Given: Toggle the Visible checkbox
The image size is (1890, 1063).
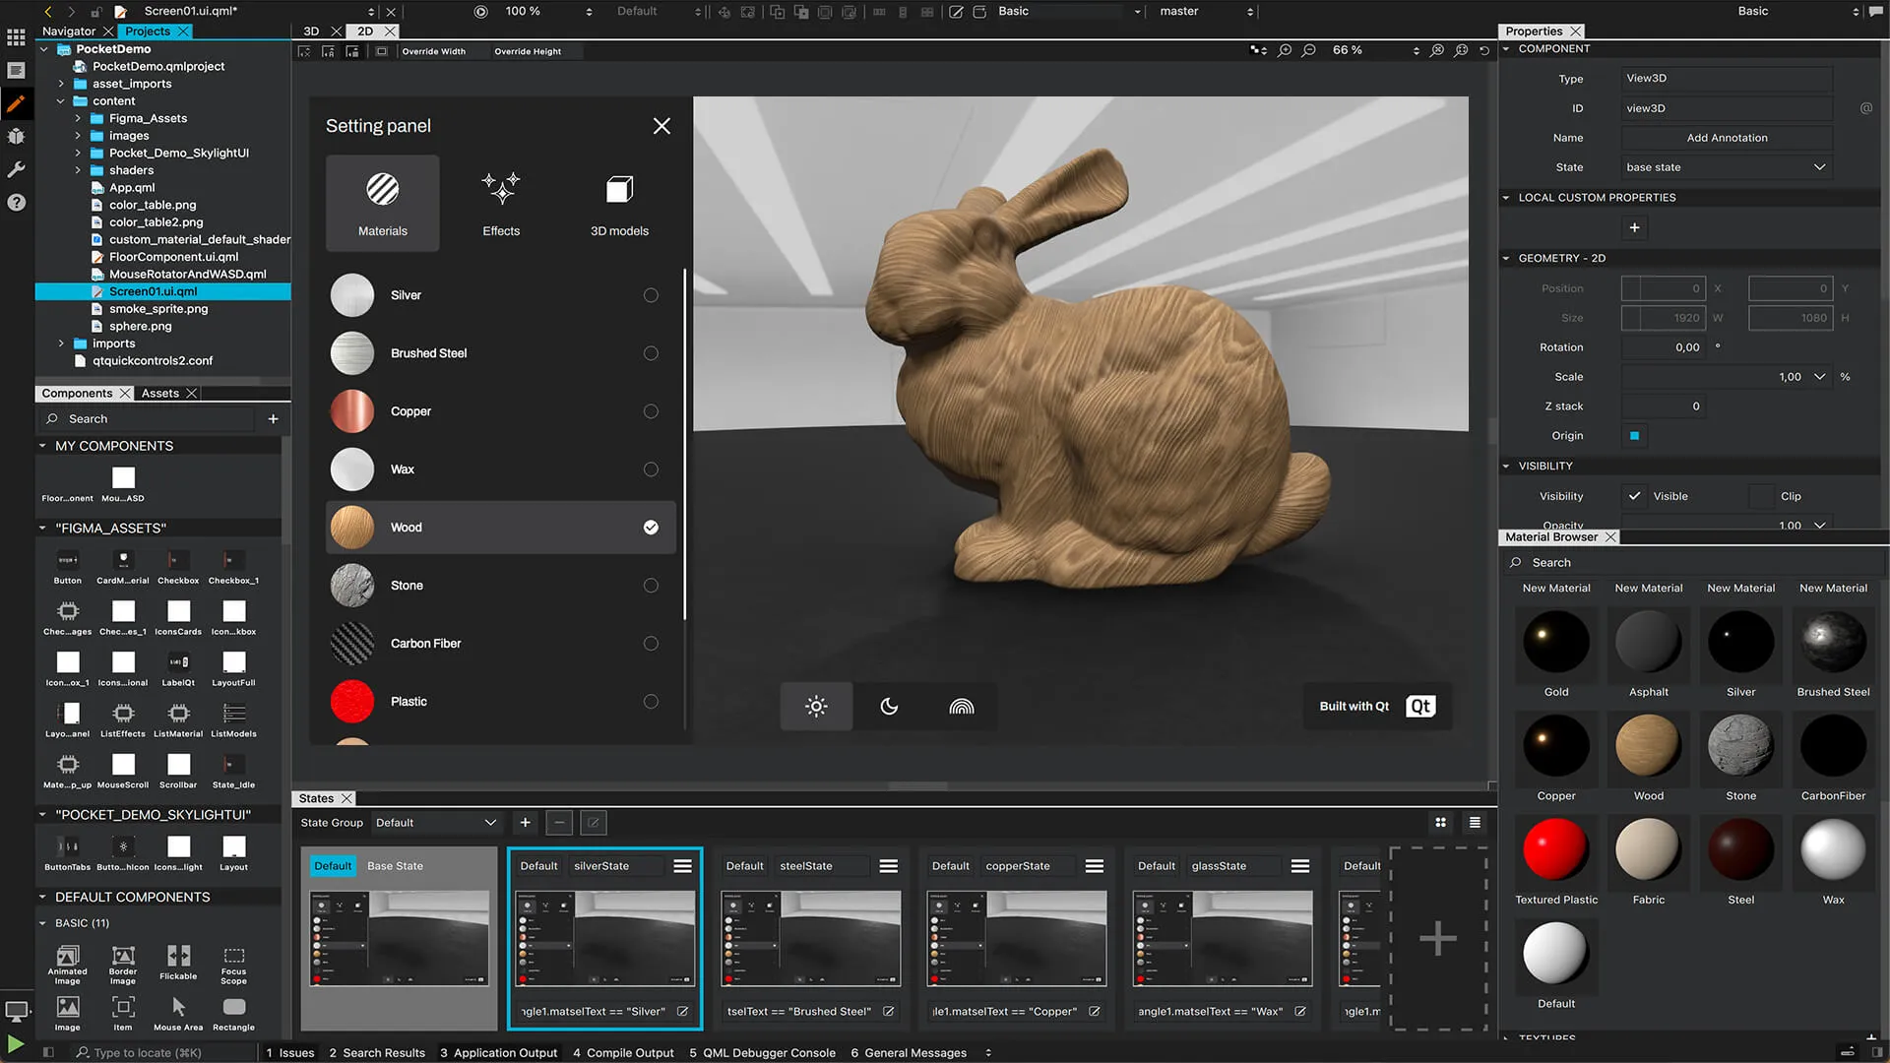Looking at the screenshot, I should pyautogui.click(x=1634, y=496).
